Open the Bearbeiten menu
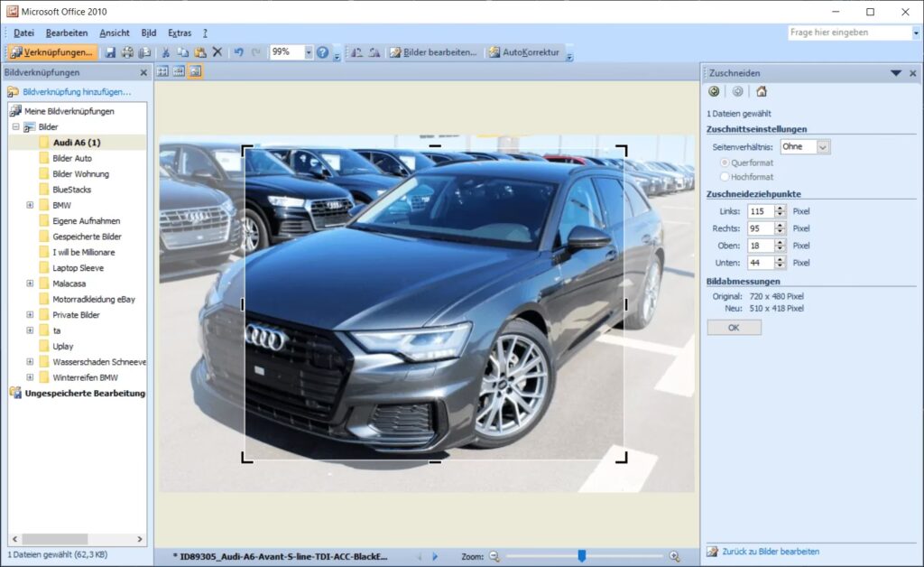Viewport: 924px width, 567px height. pos(67,33)
